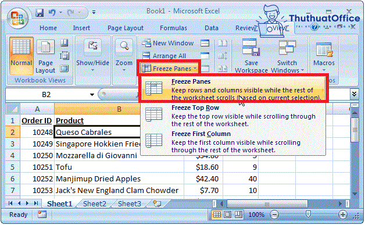Click the first sheet navigation arrow
Screen dimensions: 365x225
click(x=10, y=203)
